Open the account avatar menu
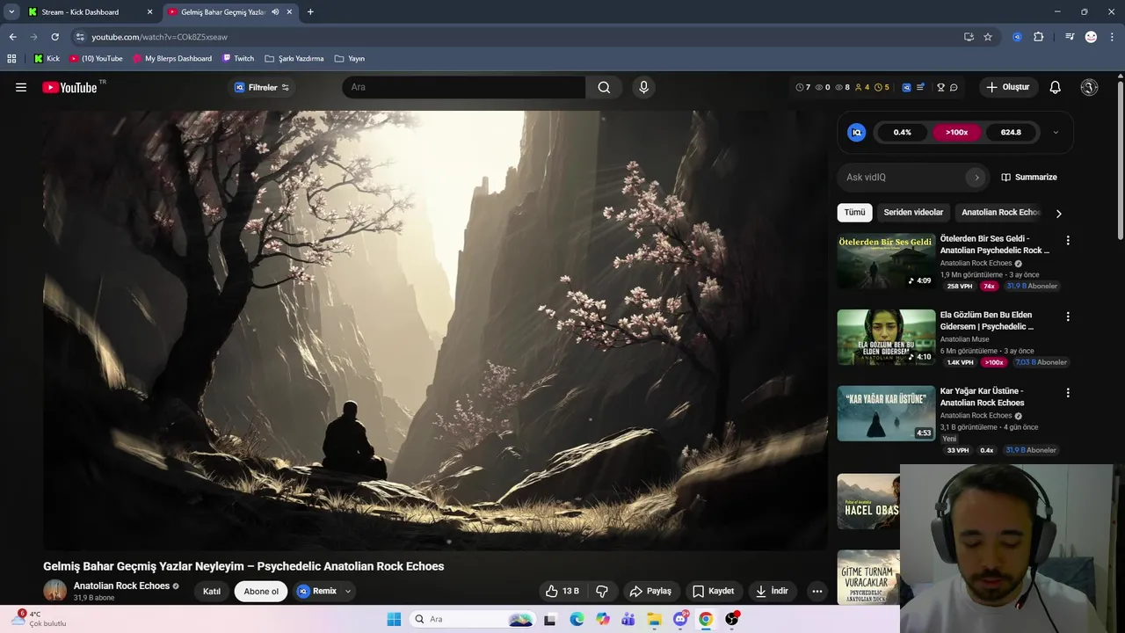1125x633 pixels. tap(1089, 87)
